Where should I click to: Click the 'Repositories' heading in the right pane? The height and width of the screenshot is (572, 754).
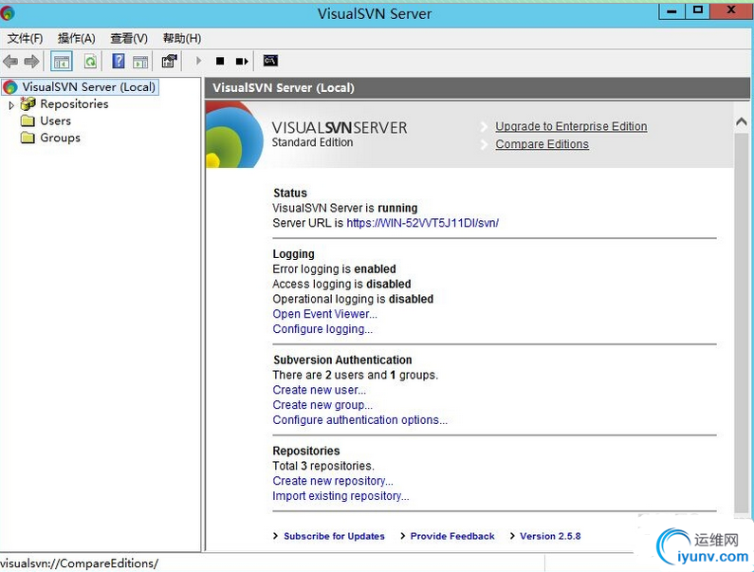(305, 451)
